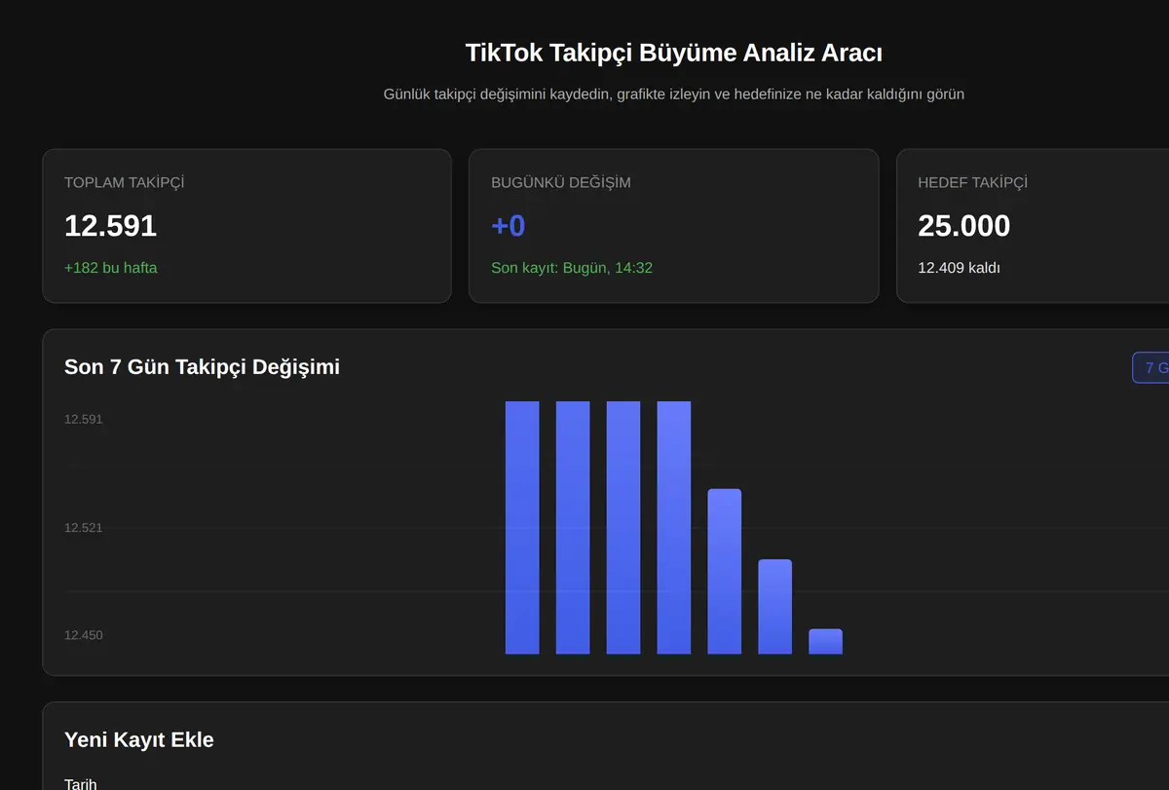Click the +0 daily change value
This screenshot has width=1169, height=790.
tap(509, 226)
